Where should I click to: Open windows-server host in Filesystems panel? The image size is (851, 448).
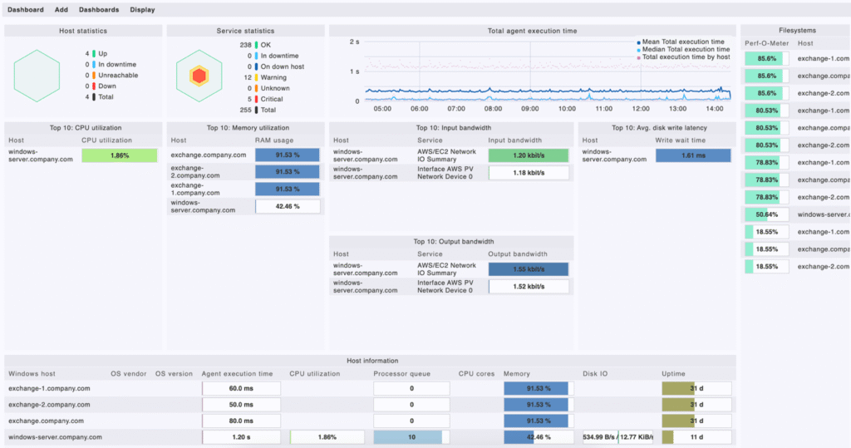click(x=824, y=215)
